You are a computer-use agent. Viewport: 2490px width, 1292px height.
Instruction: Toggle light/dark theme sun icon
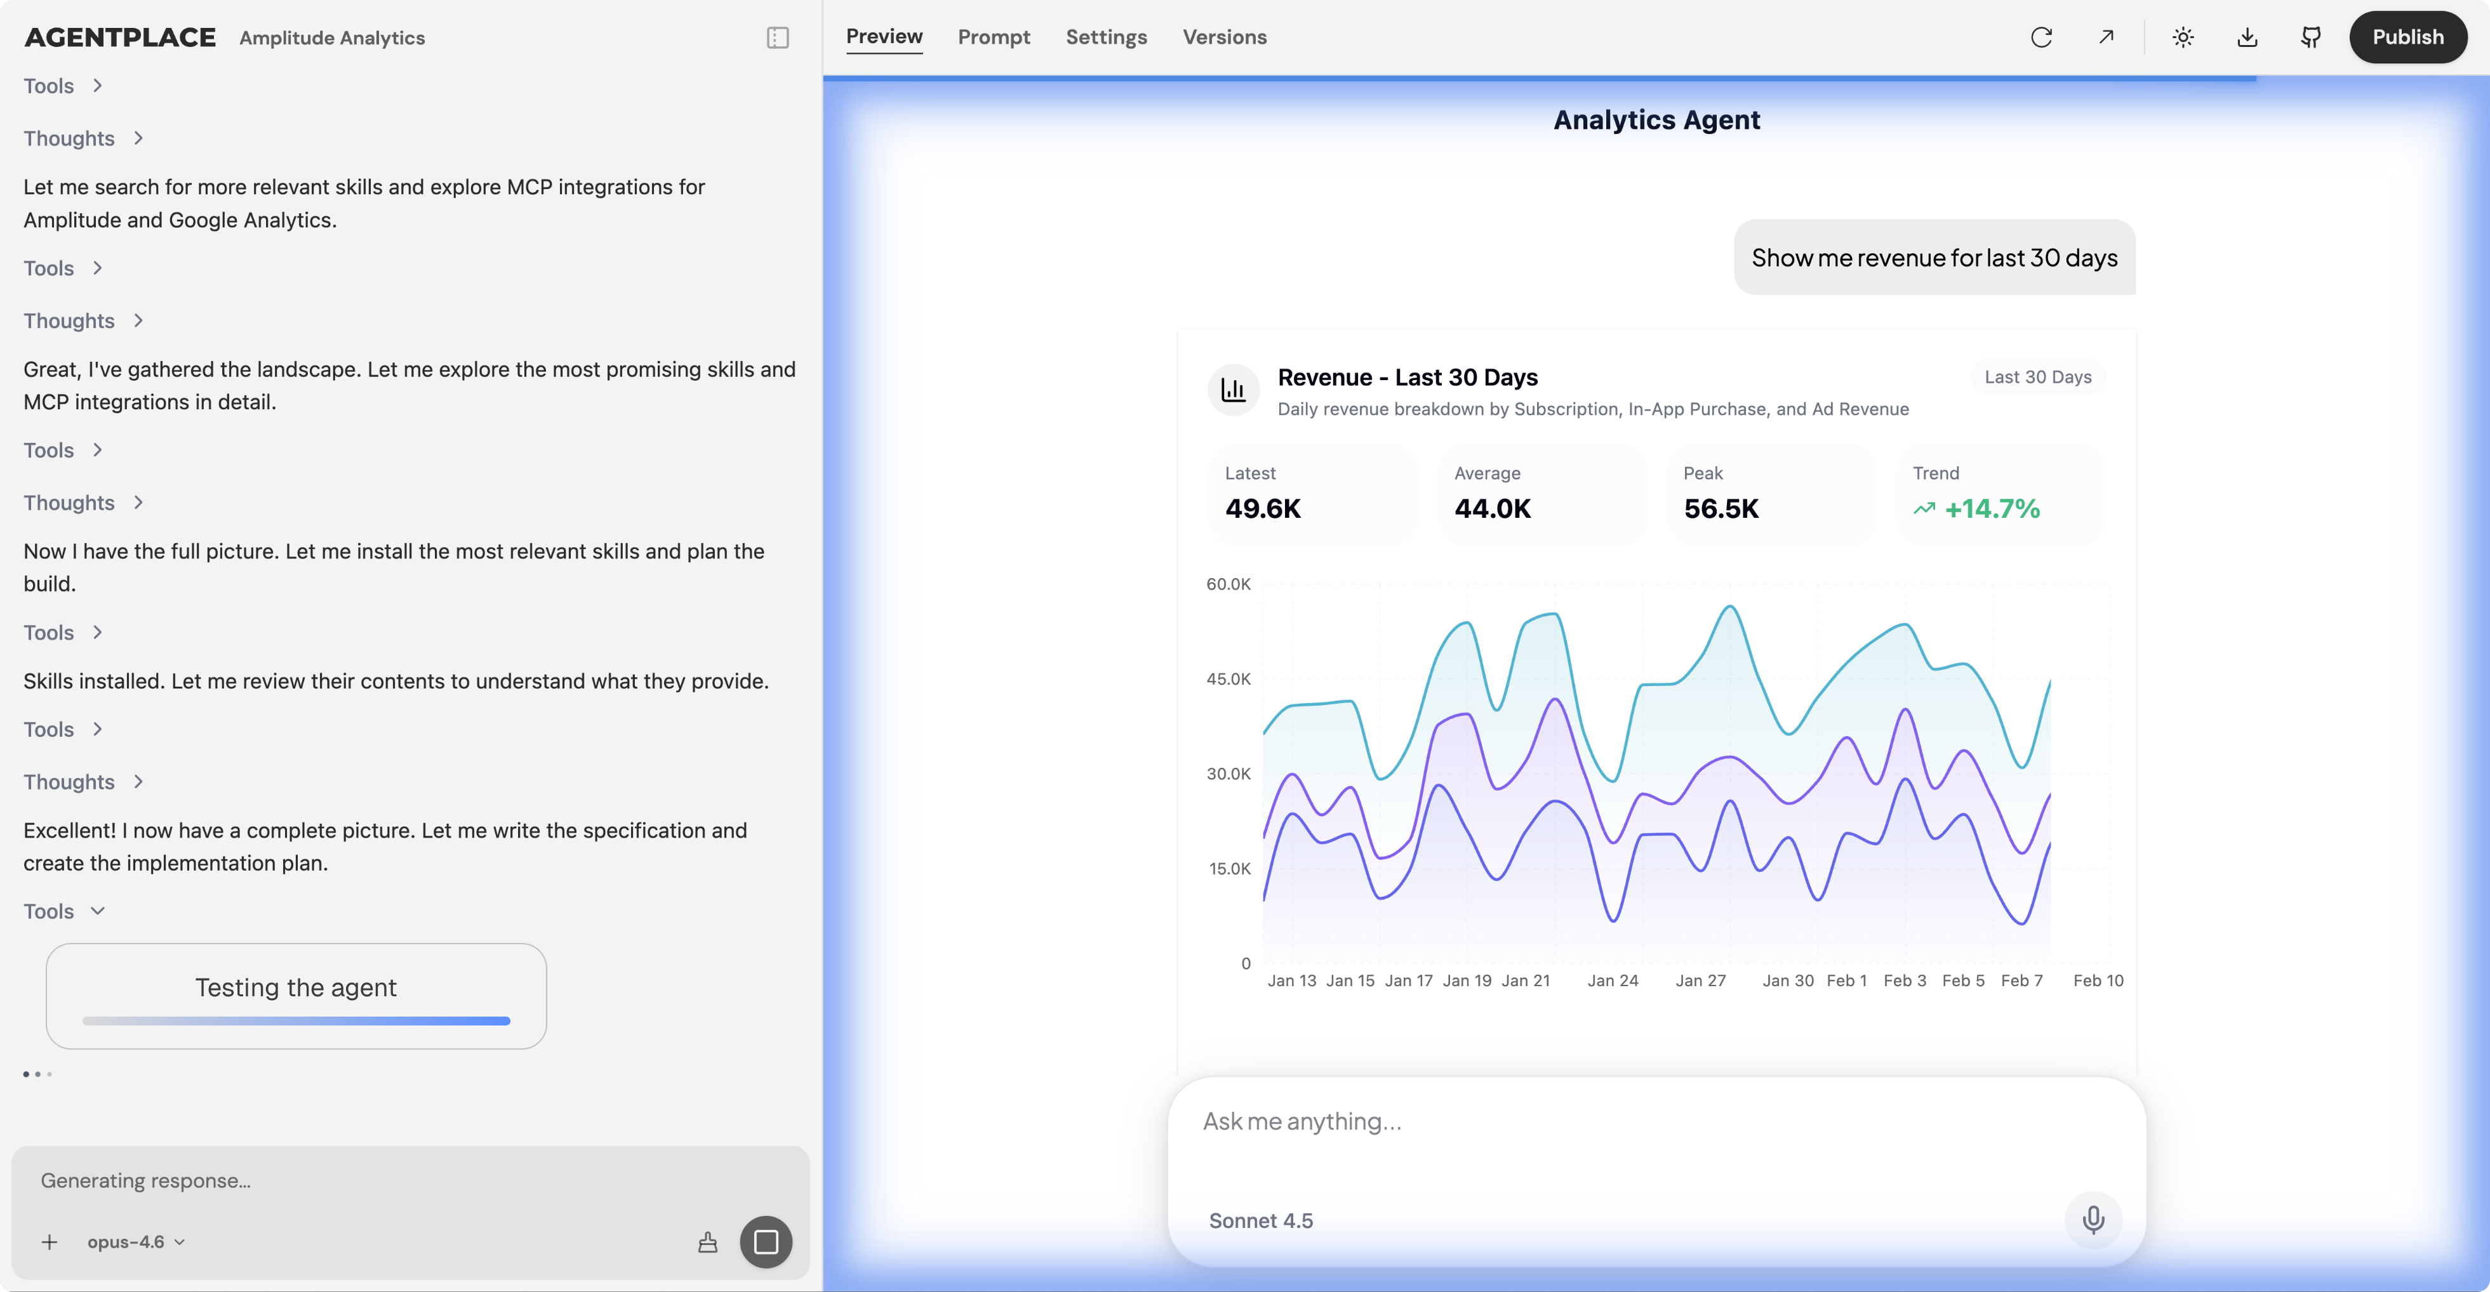coord(2183,37)
